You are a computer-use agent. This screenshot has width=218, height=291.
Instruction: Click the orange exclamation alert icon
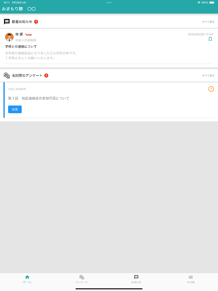pyautogui.click(x=211, y=89)
